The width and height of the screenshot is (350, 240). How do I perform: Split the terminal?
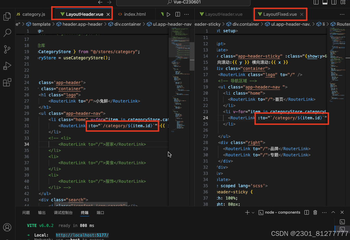click(x=307, y=212)
